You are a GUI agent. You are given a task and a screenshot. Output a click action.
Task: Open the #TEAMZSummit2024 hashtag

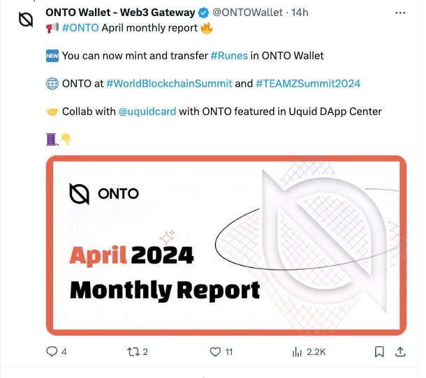[x=308, y=84]
